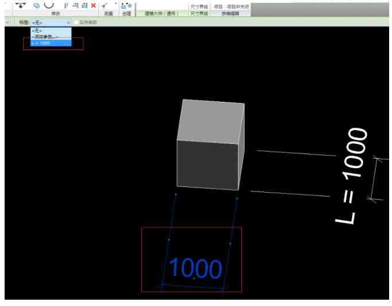Screen dimensions: 392x306
Task: Select L = 1000 in the label list
Action: coord(51,43)
